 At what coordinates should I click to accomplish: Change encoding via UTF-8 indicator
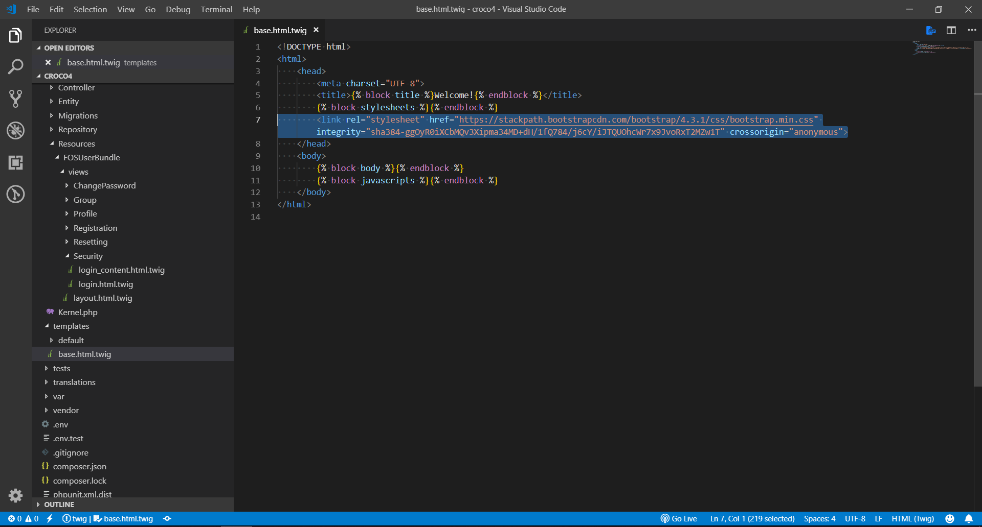(855, 519)
